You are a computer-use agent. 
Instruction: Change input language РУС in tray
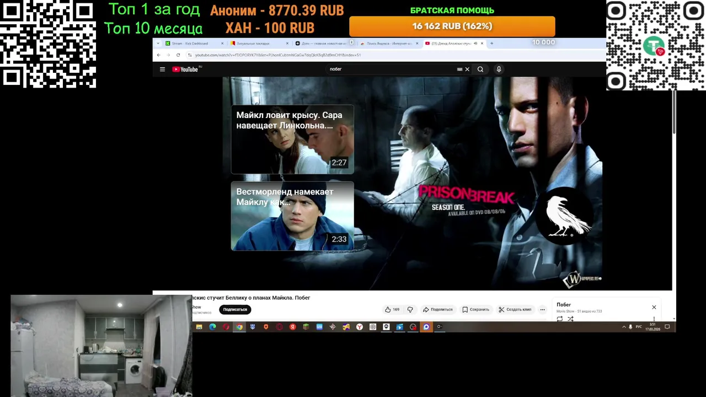[x=639, y=326]
